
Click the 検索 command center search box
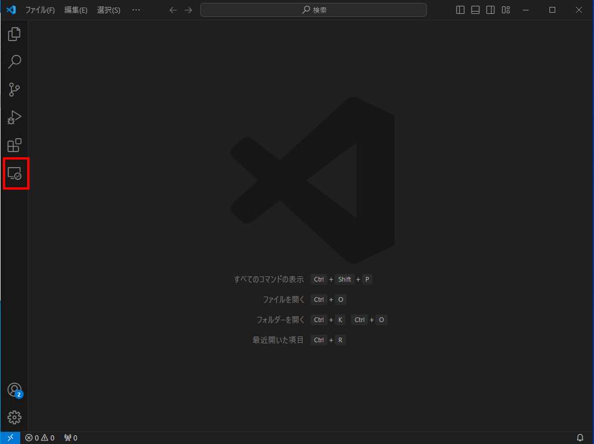pyautogui.click(x=313, y=10)
